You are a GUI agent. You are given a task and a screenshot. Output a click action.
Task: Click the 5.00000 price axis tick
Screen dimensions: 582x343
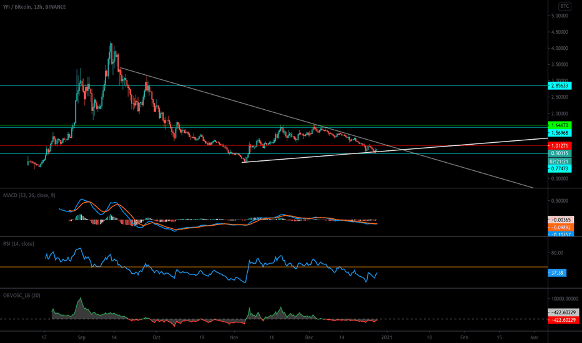(560, 16)
